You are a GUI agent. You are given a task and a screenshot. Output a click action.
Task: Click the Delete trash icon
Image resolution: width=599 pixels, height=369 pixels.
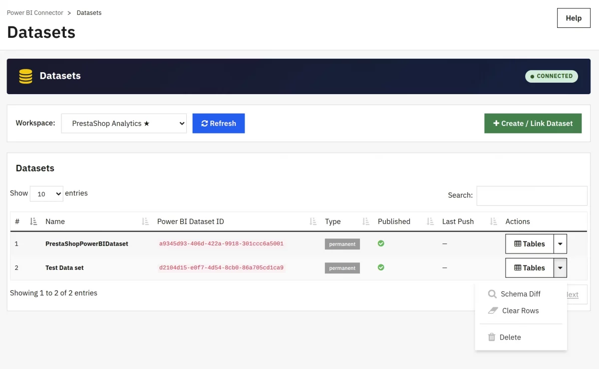(x=492, y=337)
